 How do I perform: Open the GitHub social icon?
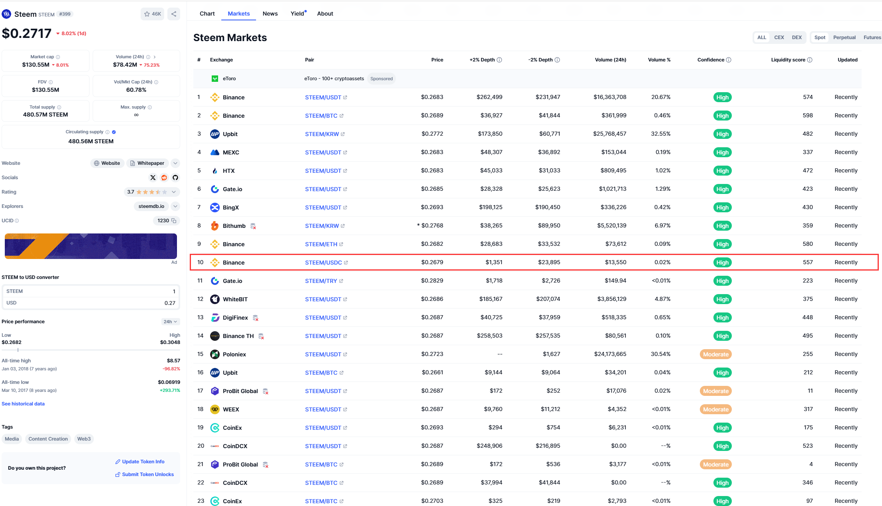(175, 178)
